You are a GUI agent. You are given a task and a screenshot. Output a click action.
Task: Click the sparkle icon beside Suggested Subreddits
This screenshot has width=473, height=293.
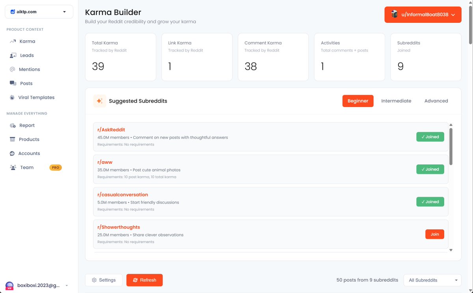pyautogui.click(x=100, y=101)
